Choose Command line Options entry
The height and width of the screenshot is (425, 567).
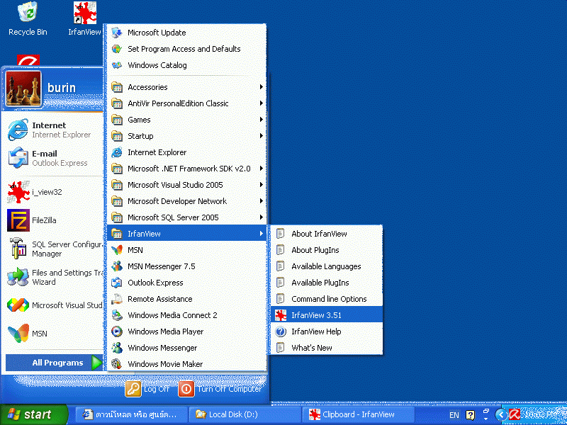click(328, 299)
